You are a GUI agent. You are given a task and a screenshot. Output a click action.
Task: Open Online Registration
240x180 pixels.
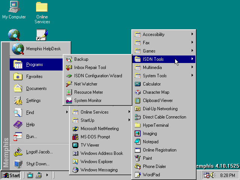(164, 150)
